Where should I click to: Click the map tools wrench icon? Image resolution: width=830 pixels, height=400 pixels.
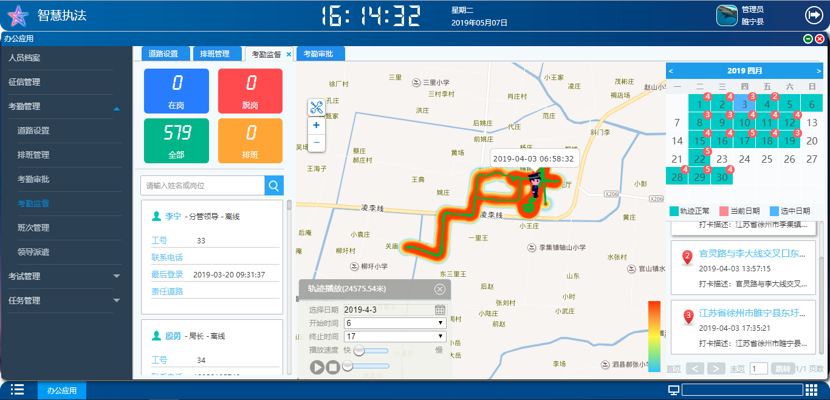tap(316, 108)
